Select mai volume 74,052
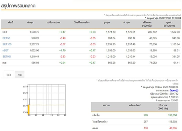The height and width of the screenshot is (131, 182). (x=153, y=63)
